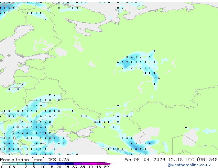The height and width of the screenshot is (168, 218).
Task: Select the 30–35 mm purple legend box
Action: tap(77, 164)
